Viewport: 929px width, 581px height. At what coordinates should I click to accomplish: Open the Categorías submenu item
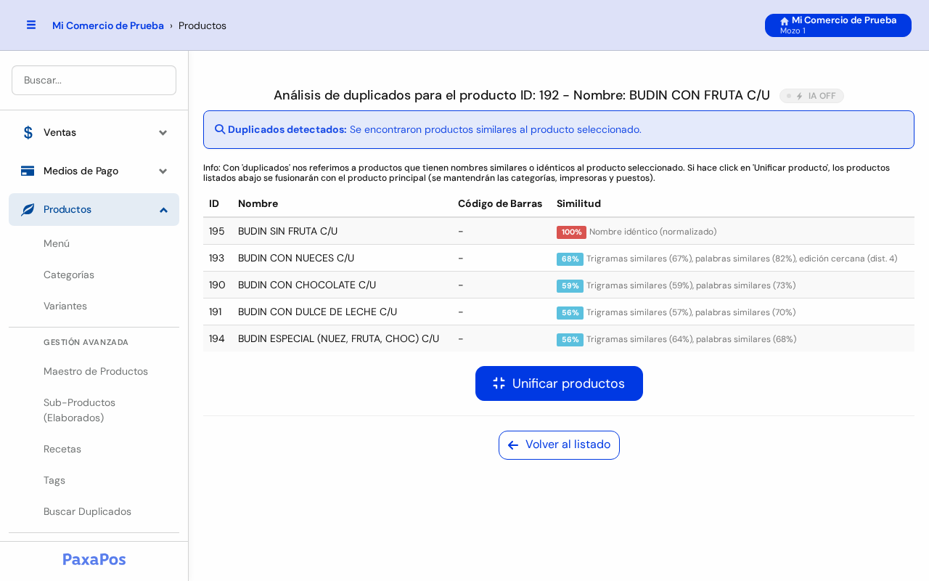[x=69, y=275]
